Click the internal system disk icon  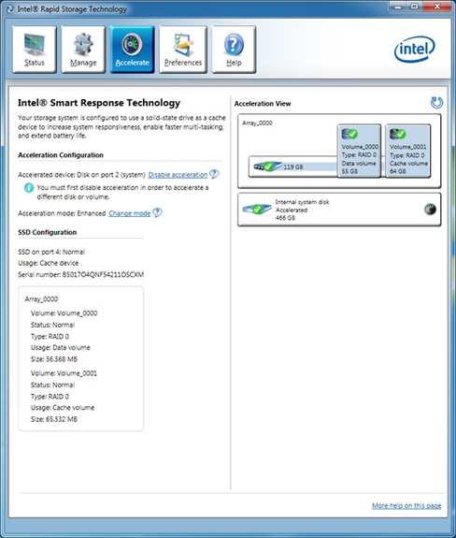[x=257, y=209]
